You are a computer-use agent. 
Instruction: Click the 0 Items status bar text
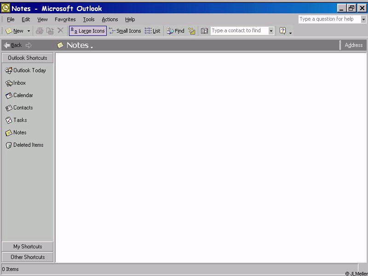coord(10,269)
